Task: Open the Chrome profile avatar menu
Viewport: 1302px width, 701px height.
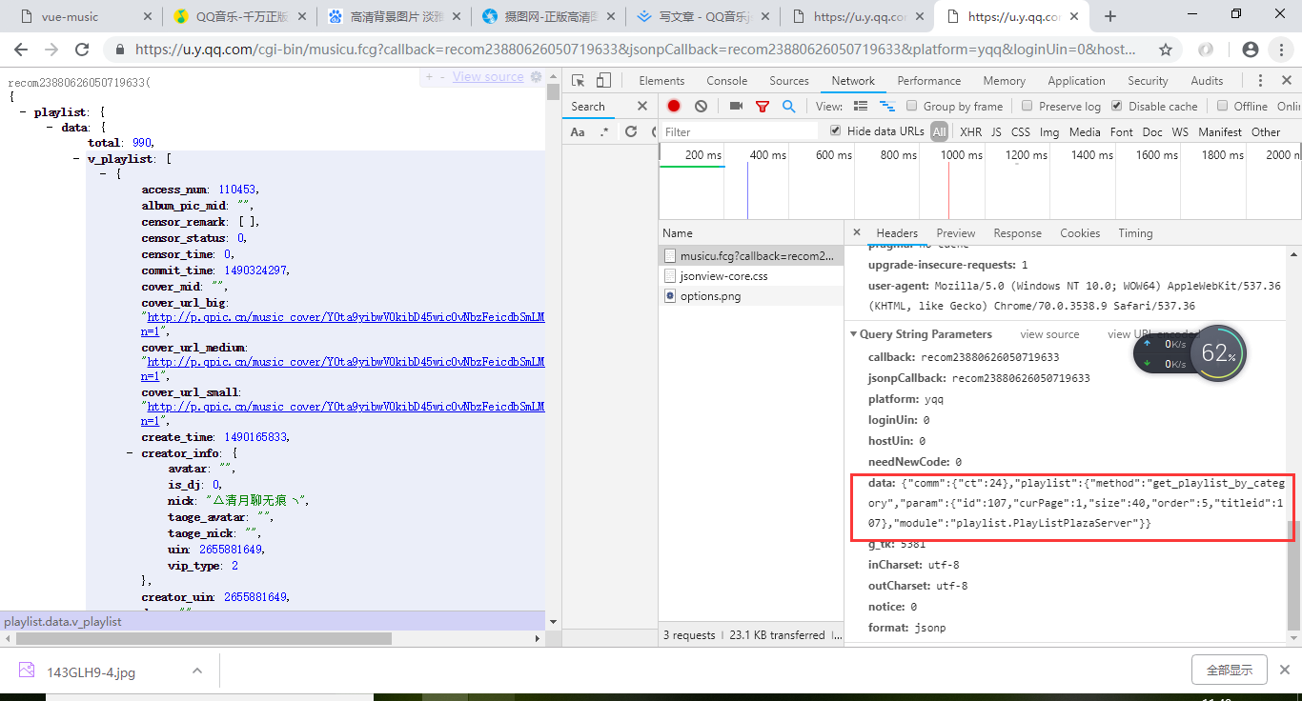Action: pos(1251,50)
